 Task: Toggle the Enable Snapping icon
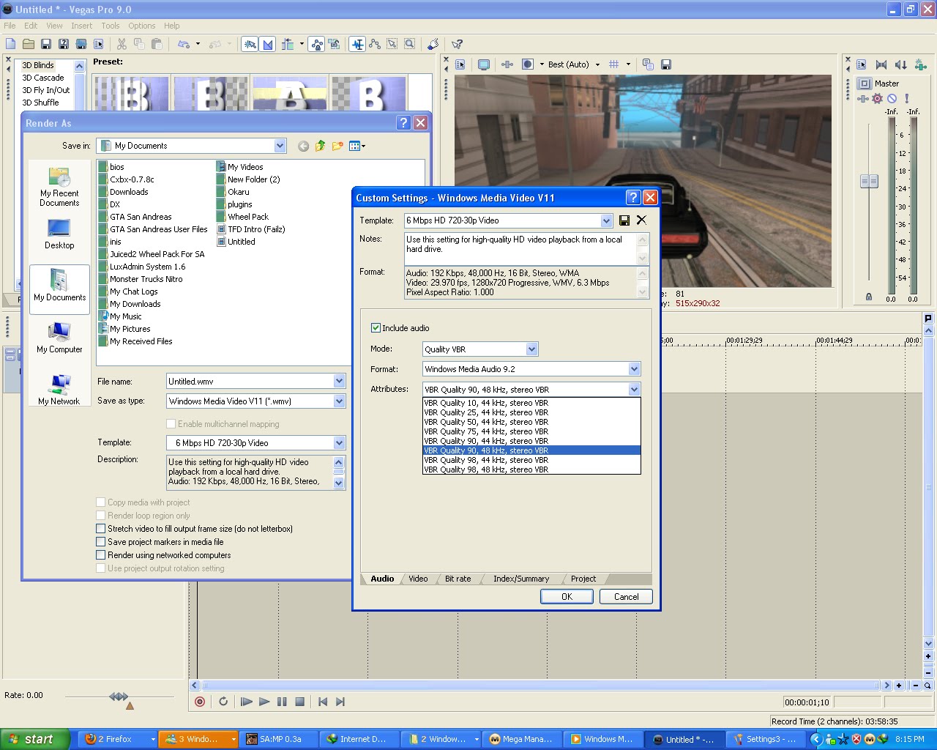tap(250, 45)
